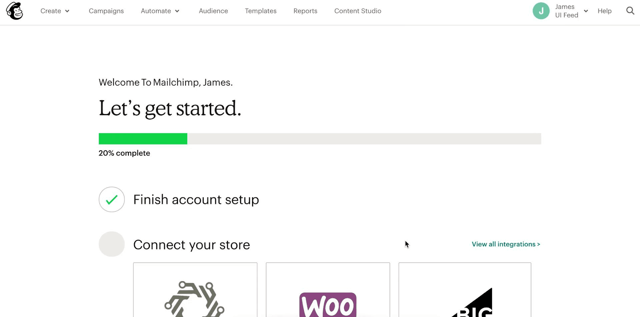Click the empty Connect your store circle
Viewport: 640px width, 317px height.
click(x=112, y=244)
